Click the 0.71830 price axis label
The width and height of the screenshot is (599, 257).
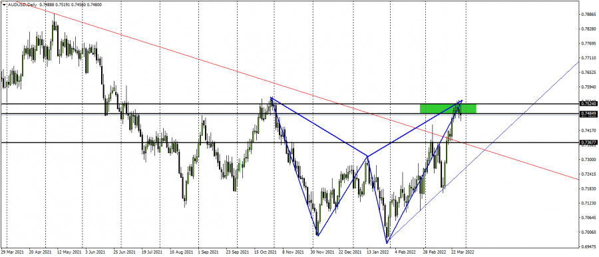588,188
